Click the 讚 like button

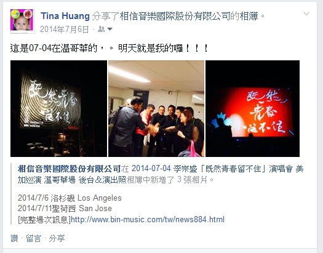[x=14, y=238]
